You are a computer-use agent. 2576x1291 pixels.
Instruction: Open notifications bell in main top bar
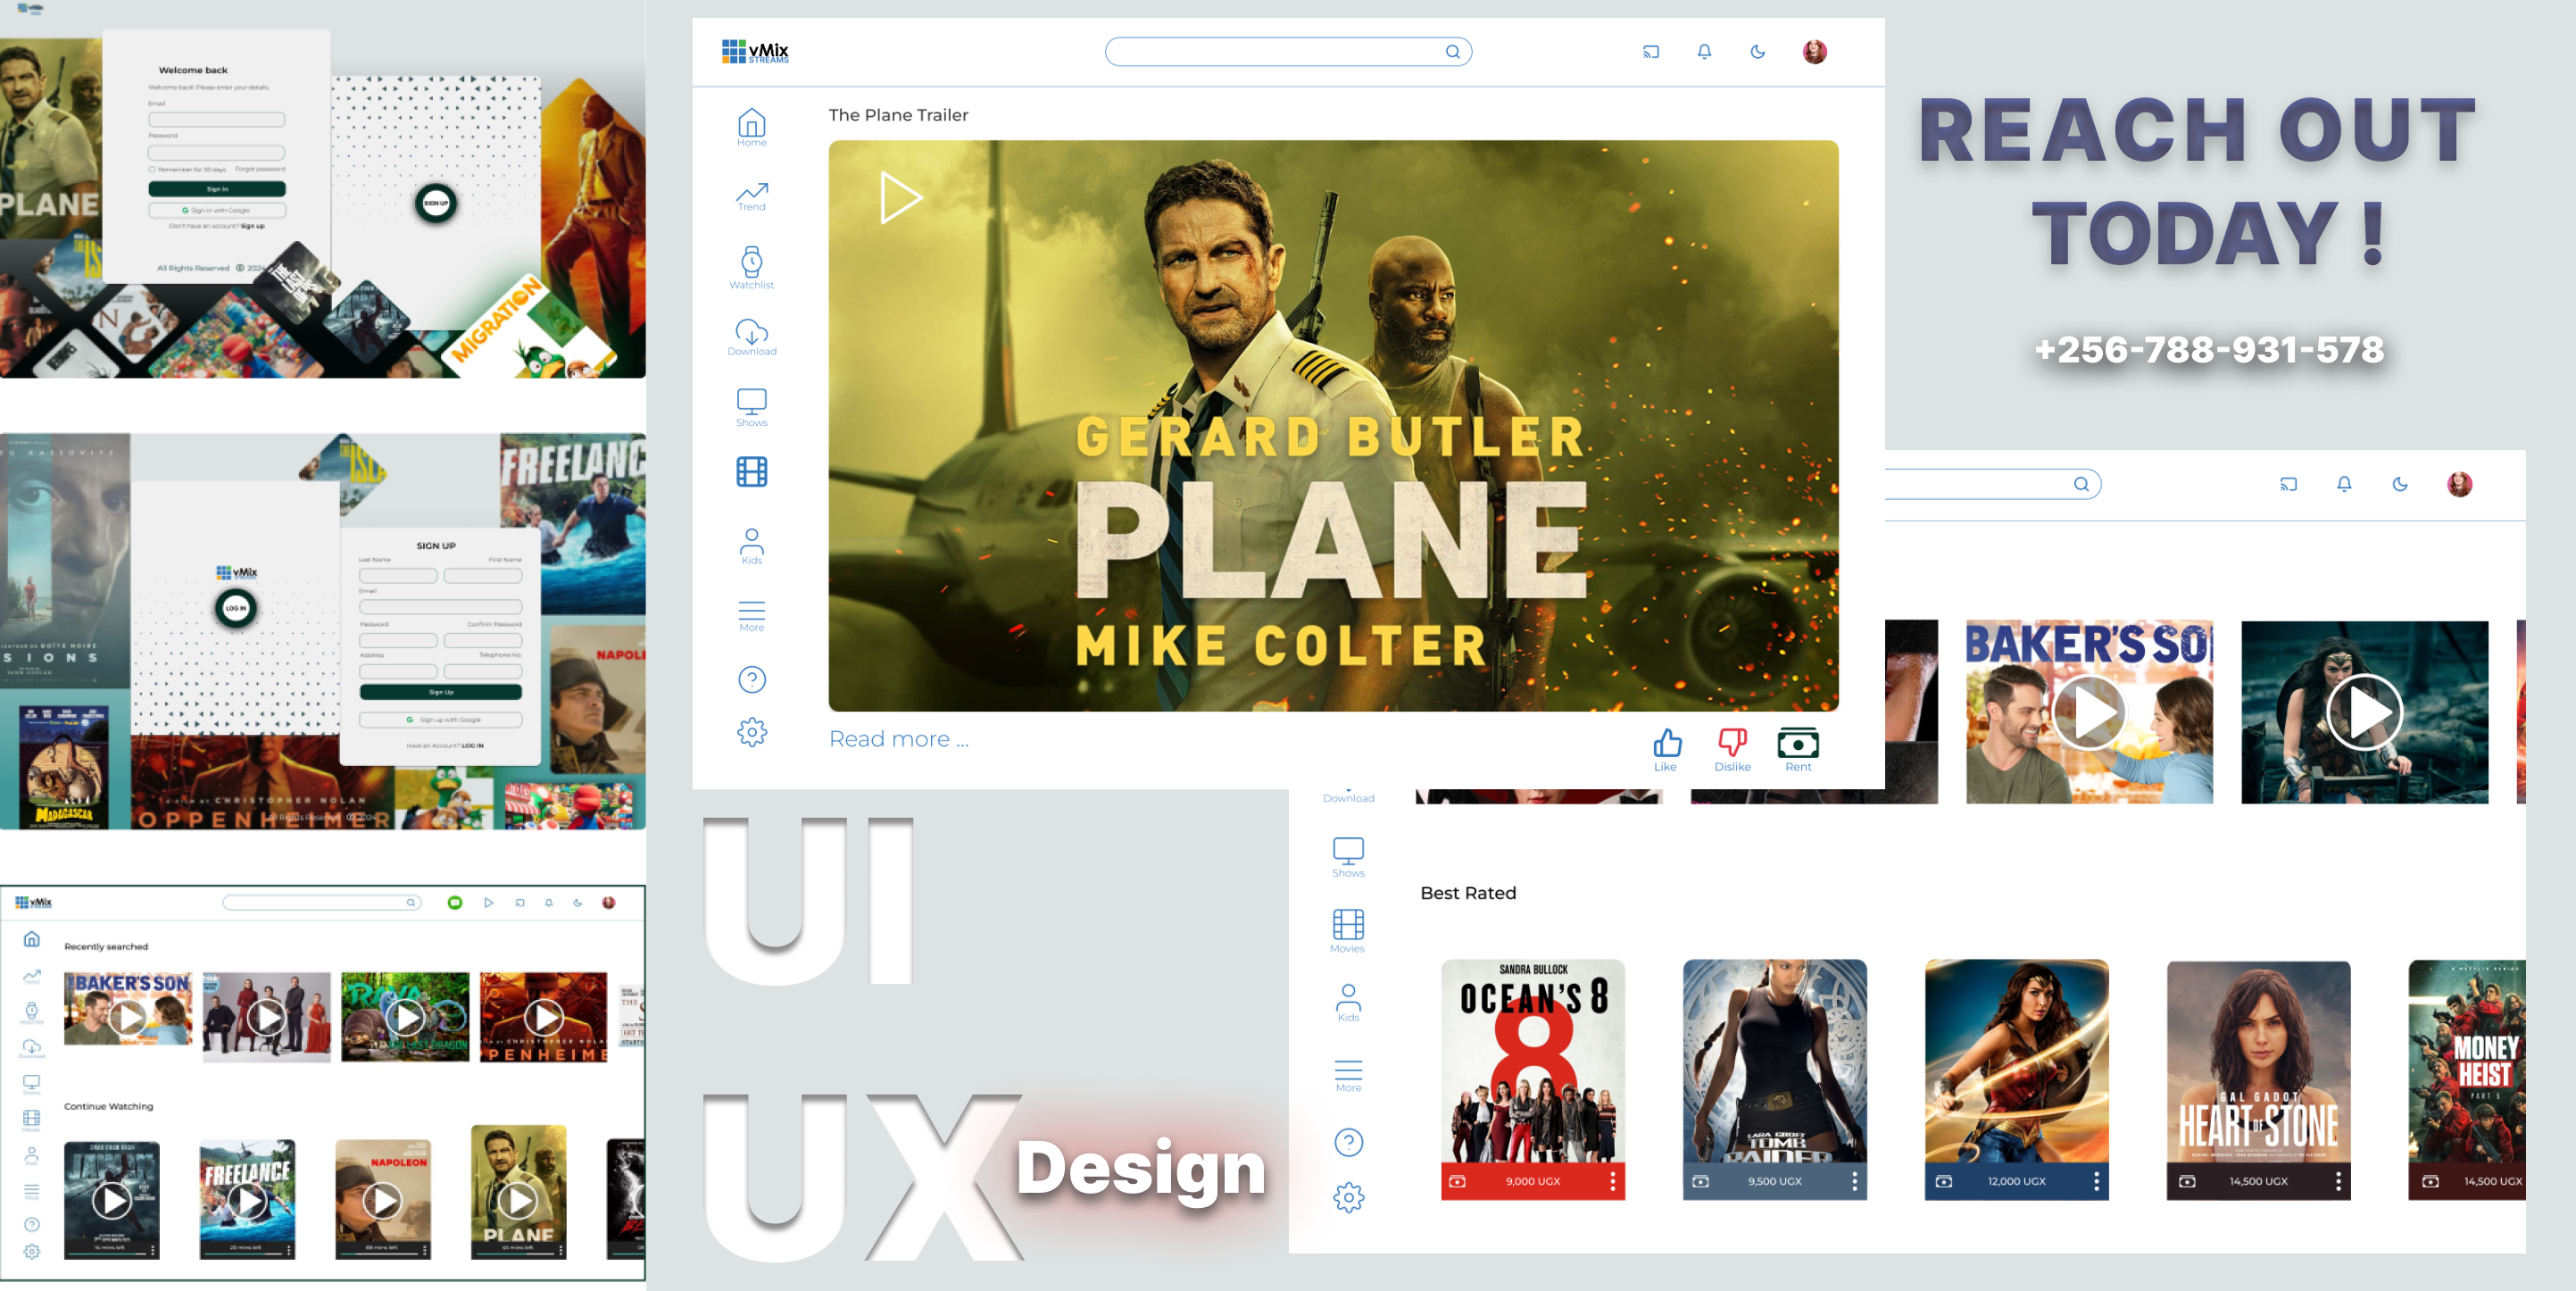click(x=1705, y=52)
